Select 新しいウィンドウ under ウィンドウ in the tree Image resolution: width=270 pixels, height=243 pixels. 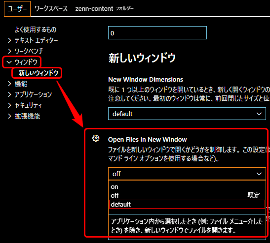point(39,73)
